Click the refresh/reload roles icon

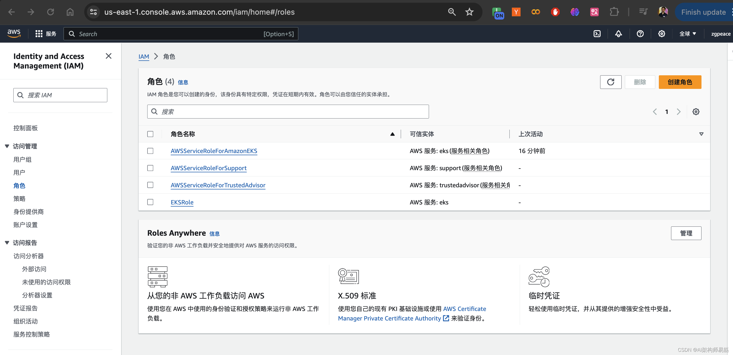click(x=610, y=82)
